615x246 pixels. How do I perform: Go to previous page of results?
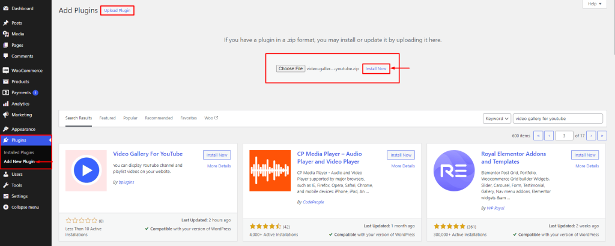[x=549, y=136]
